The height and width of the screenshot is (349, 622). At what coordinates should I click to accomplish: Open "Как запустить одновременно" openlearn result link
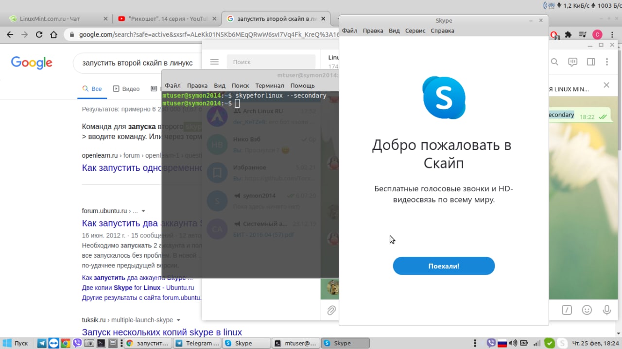[x=141, y=168]
